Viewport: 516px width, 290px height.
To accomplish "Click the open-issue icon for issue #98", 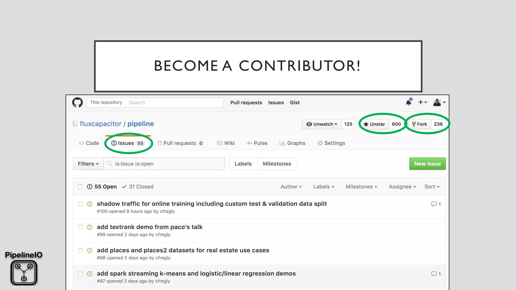I will click(x=90, y=250).
